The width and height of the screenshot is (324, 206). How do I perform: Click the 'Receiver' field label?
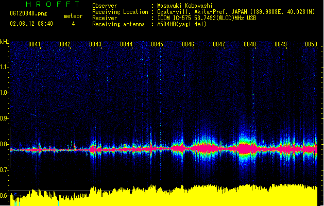pyautogui.click(x=105, y=18)
